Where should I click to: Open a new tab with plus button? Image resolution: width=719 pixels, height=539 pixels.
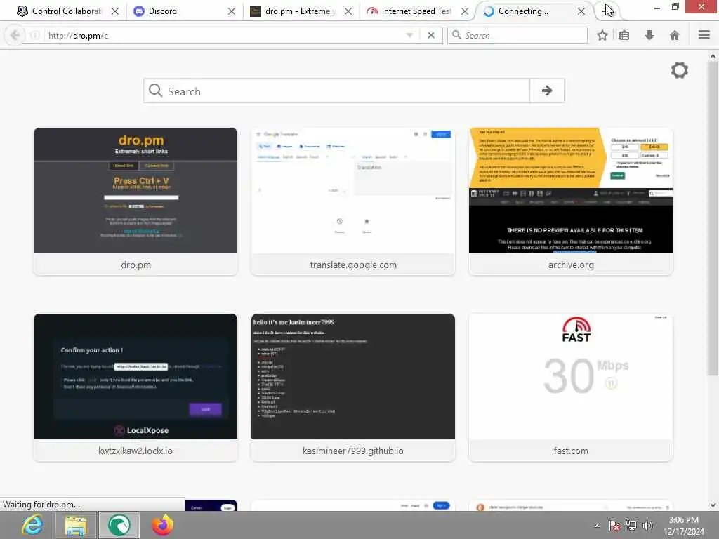click(607, 11)
